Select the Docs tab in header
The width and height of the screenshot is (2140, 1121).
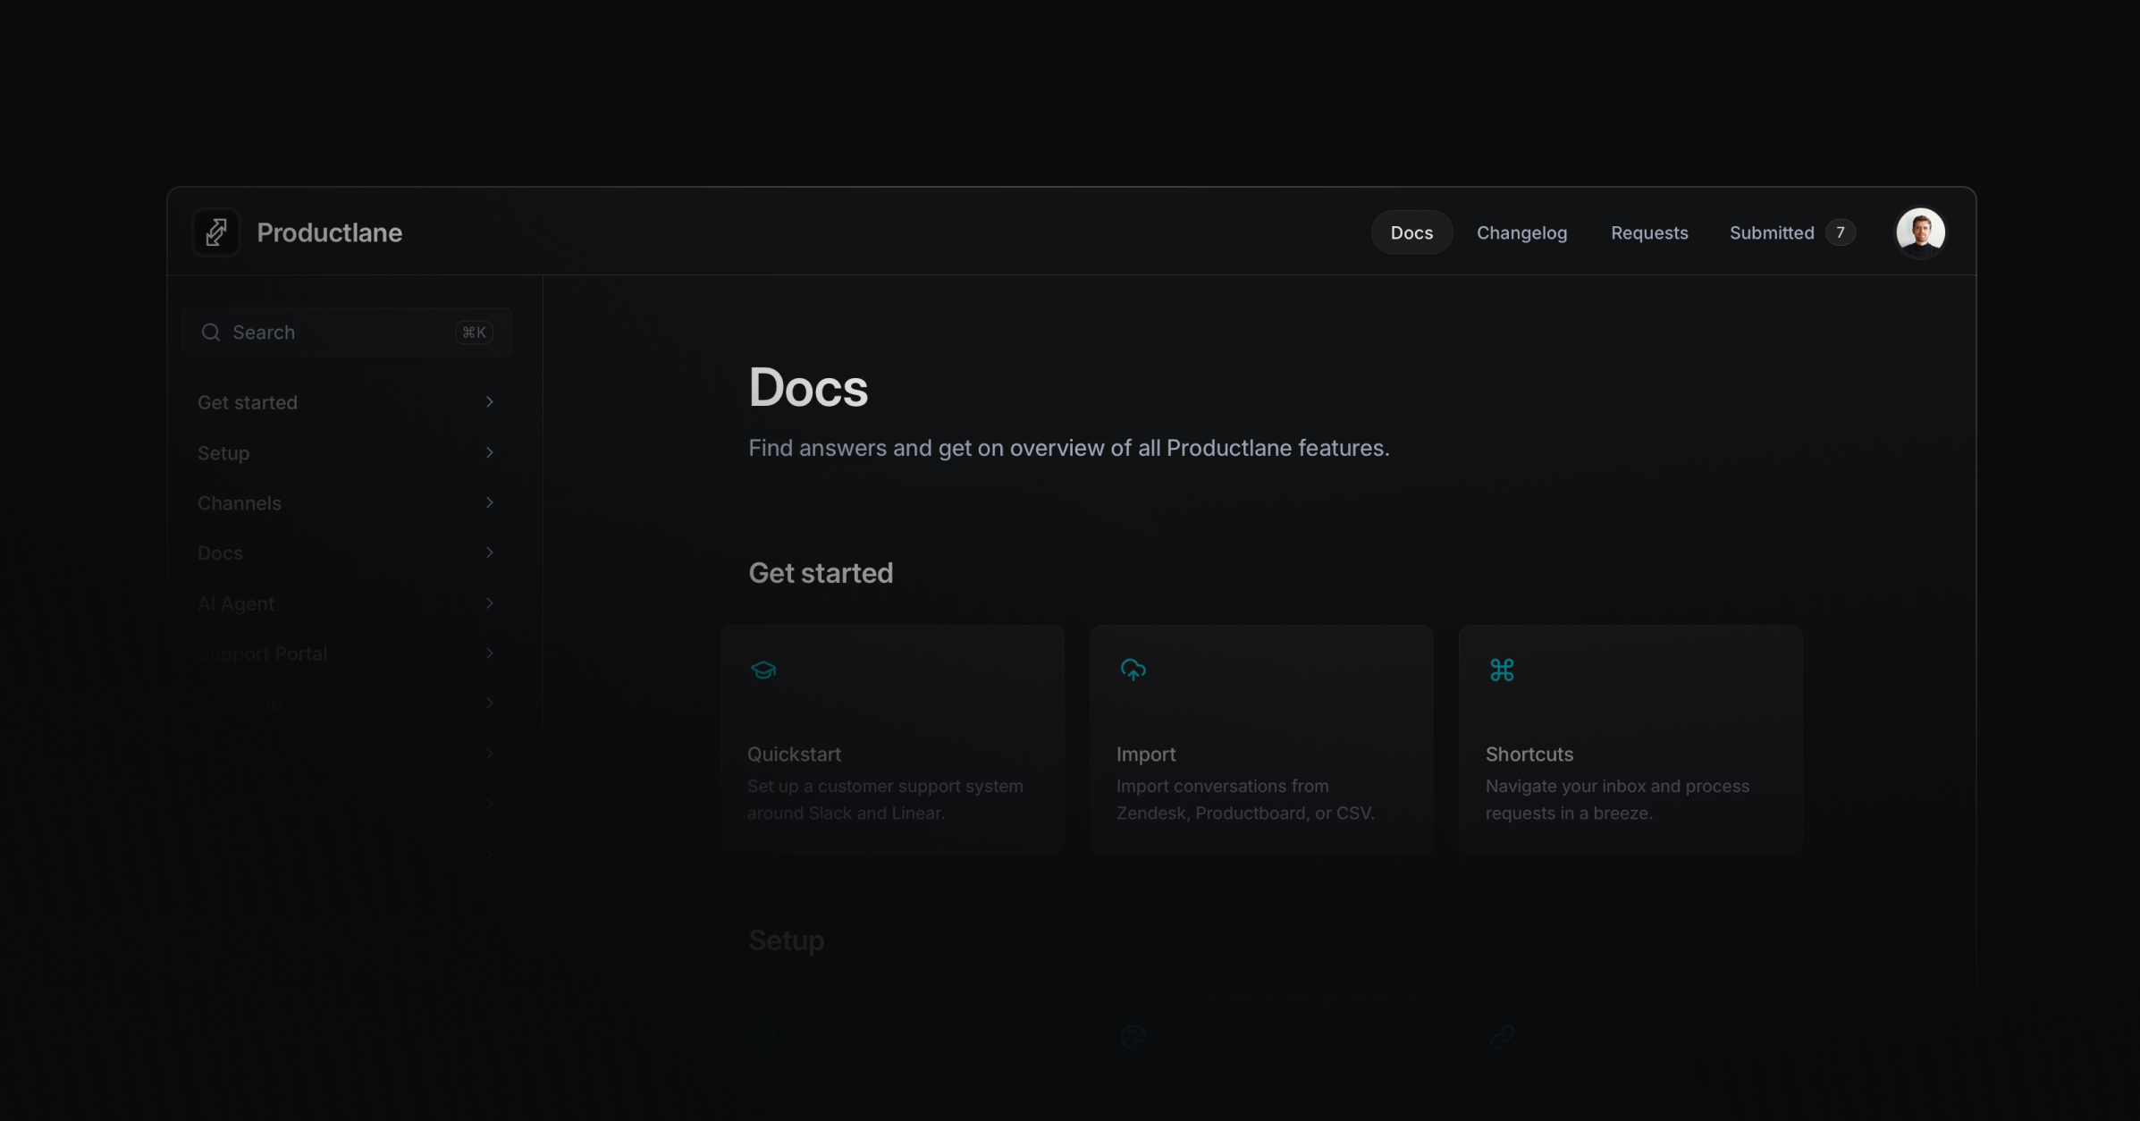(x=1411, y=232)
